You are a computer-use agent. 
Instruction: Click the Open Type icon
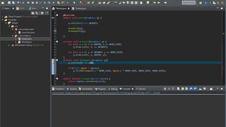pyautogui.click(x=100, y=2)
